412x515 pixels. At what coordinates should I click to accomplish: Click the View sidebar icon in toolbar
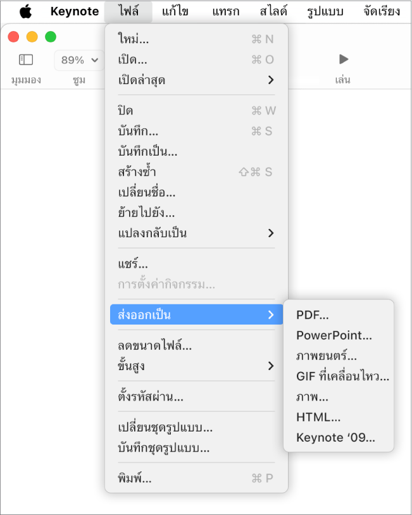pos(25,59)
